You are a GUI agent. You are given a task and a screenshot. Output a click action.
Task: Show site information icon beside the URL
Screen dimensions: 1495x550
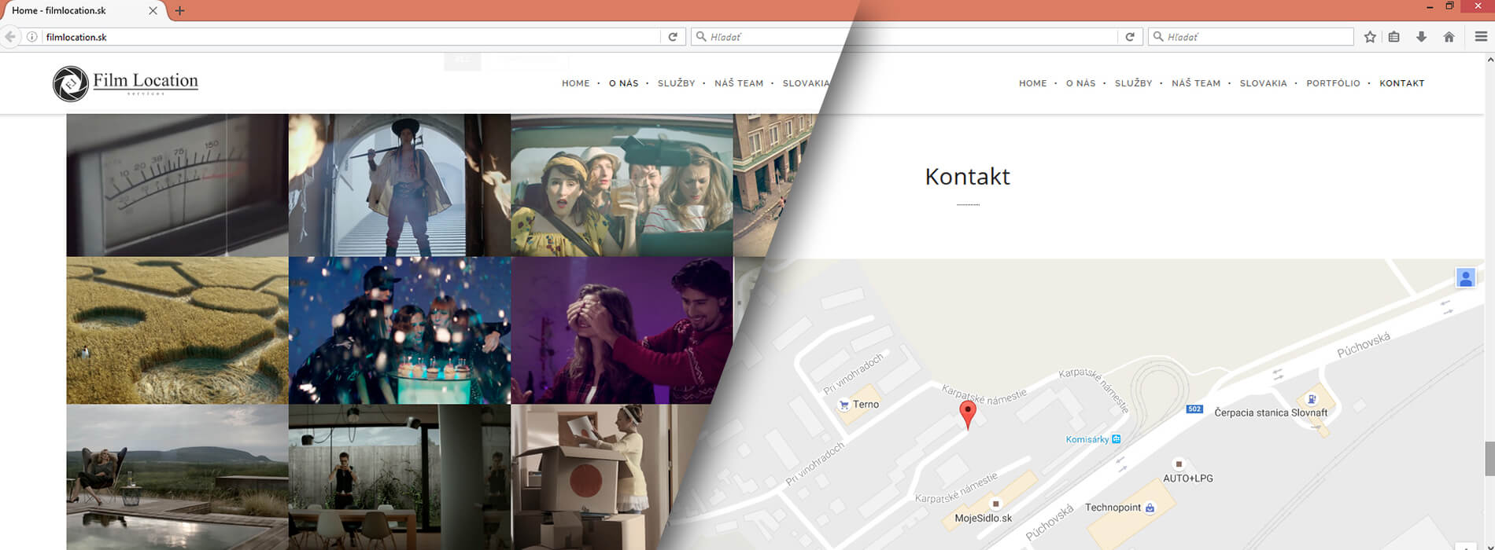click(31, 37)
